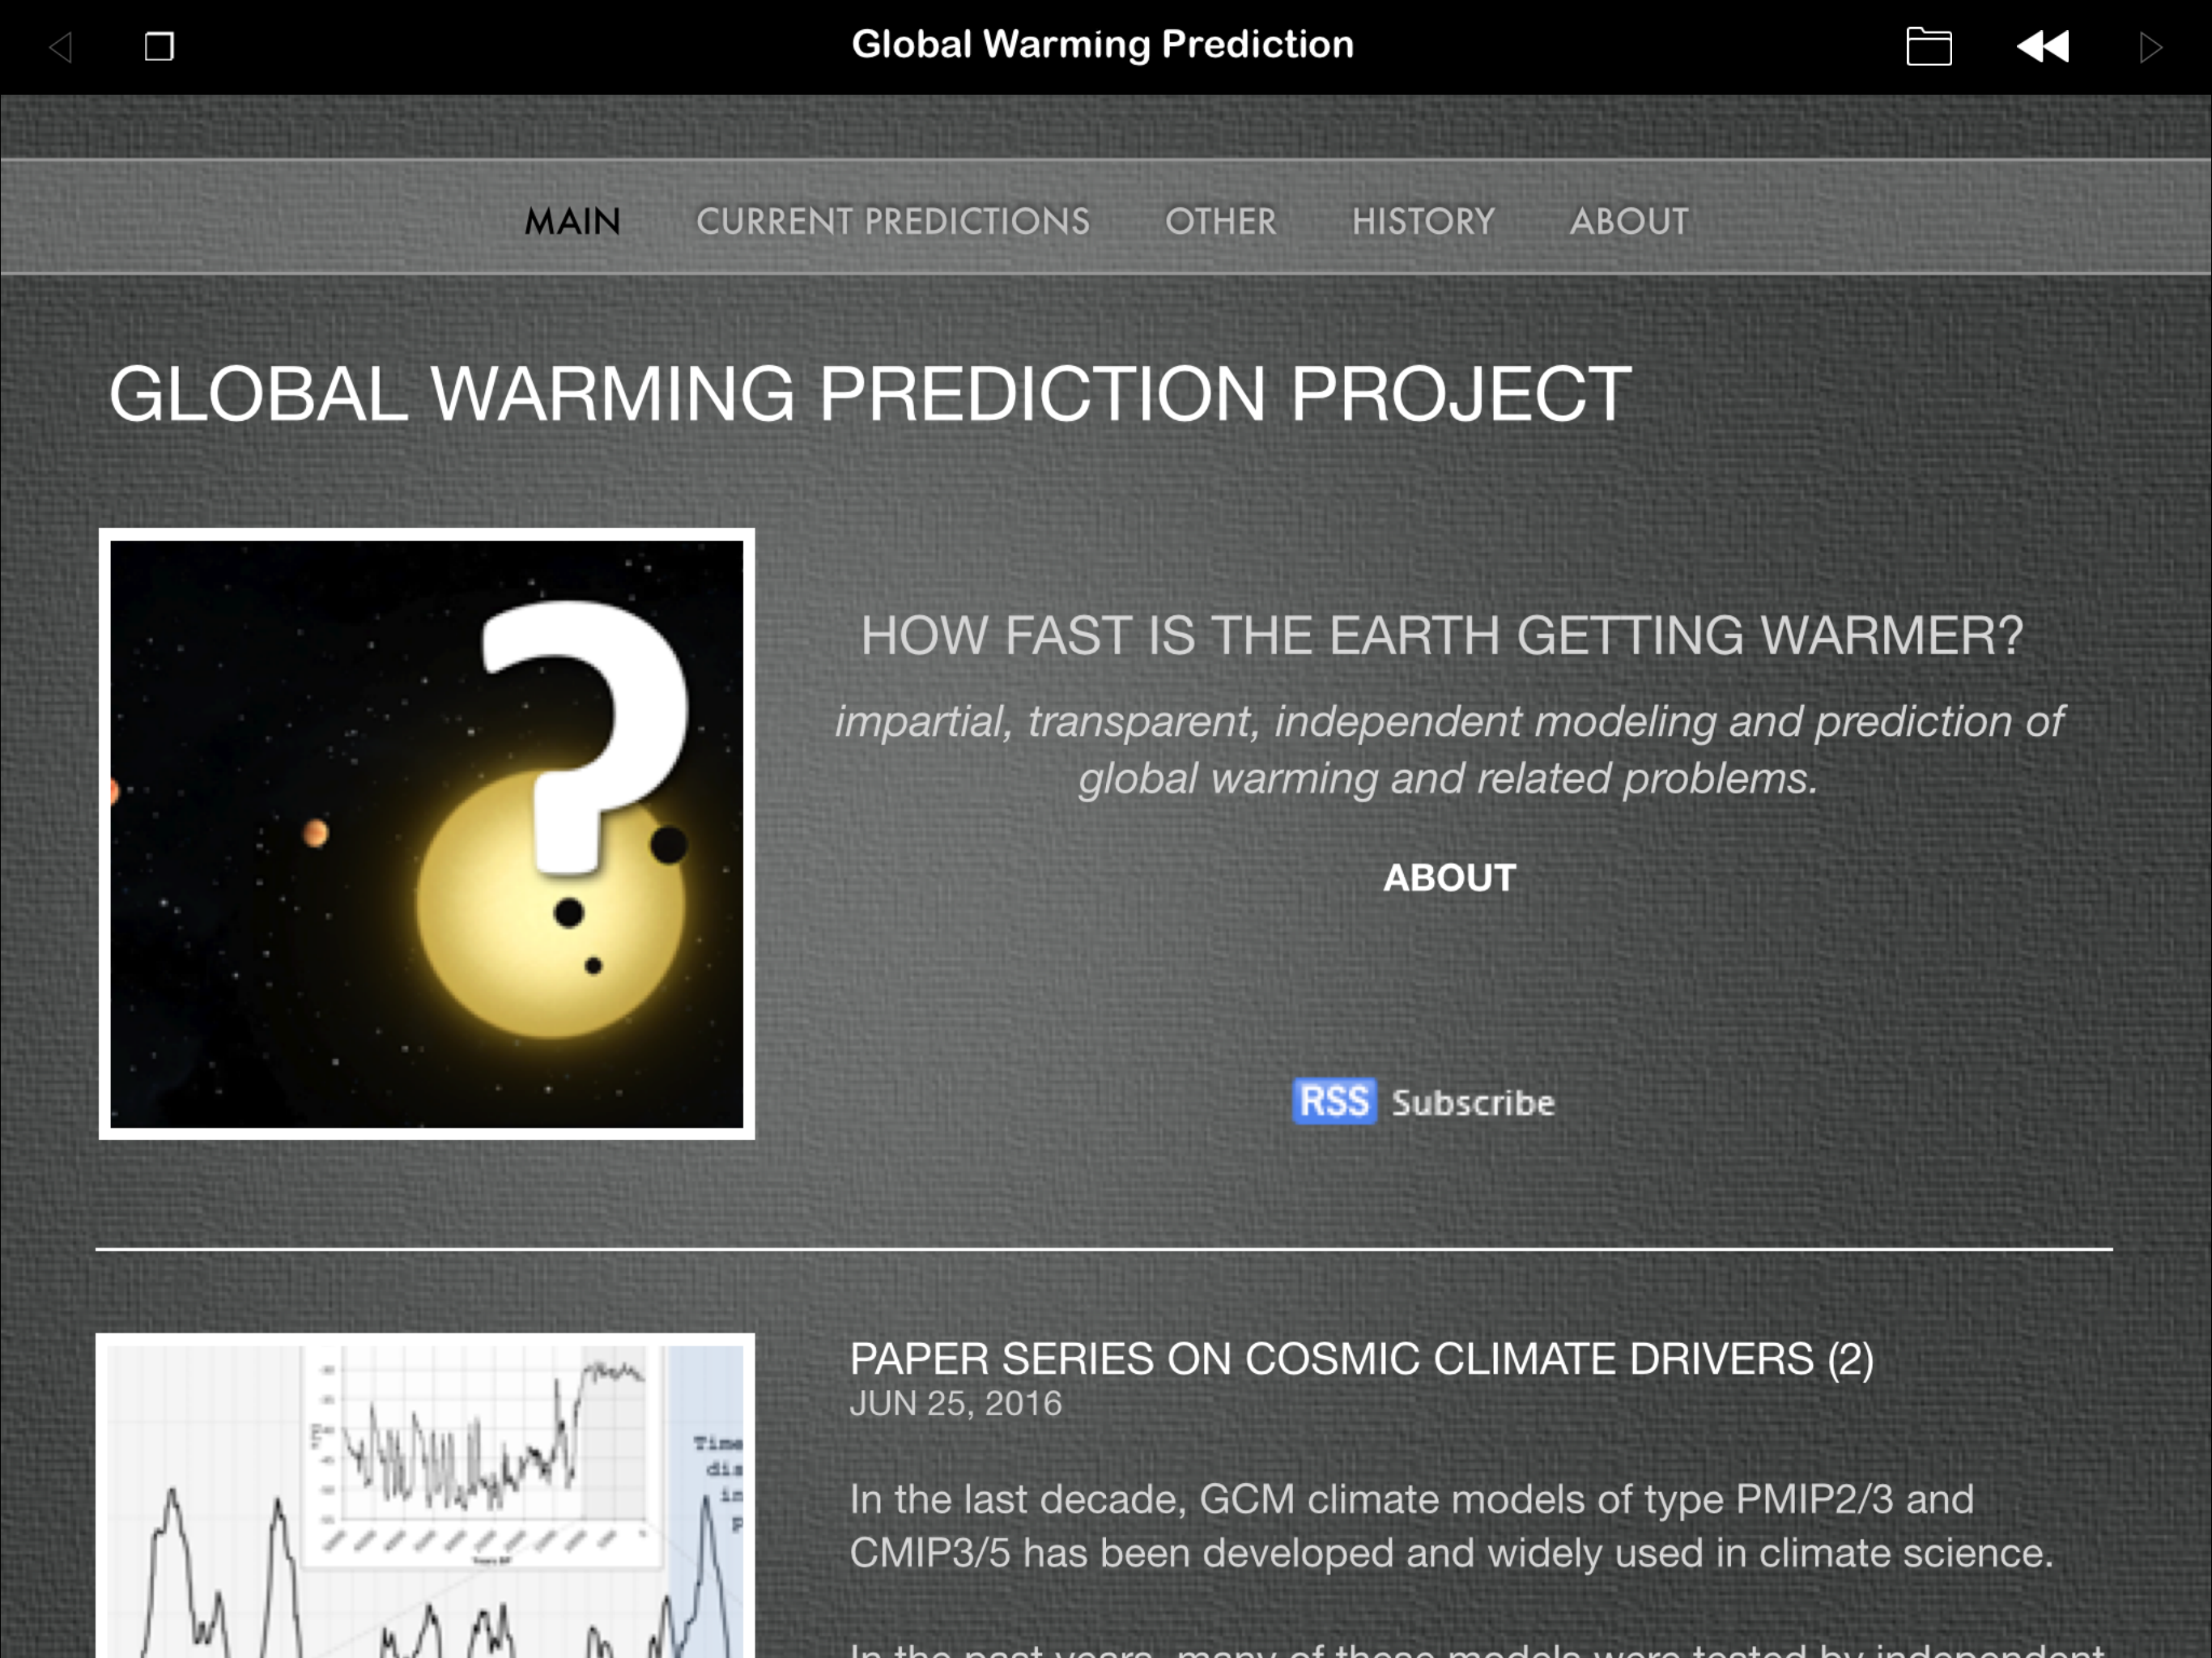Switch to the OTHER tab

[x=1221, y=221]
